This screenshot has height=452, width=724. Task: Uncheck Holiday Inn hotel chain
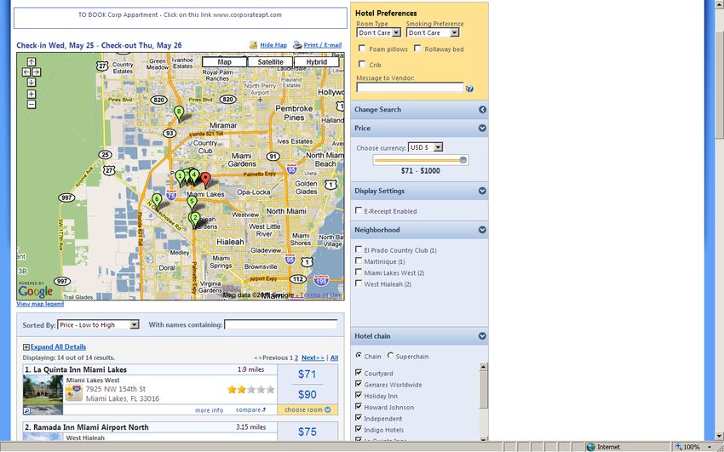(x=359, y=395)
